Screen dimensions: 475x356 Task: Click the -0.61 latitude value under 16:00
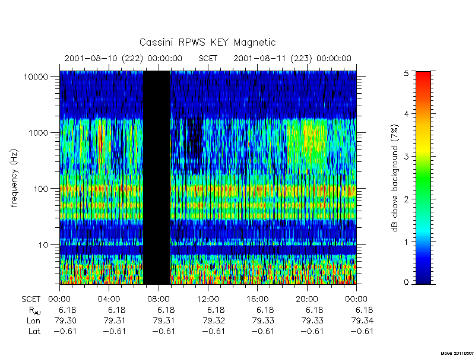tap(262, 332)
